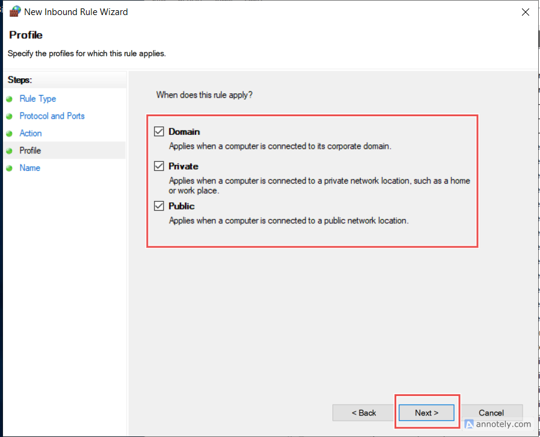Jump to the Action step
The image size is (540, 437).
click(31, 133)
